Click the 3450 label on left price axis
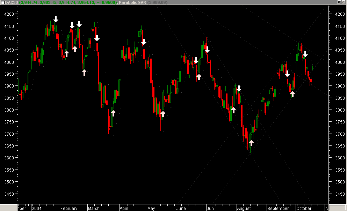Viewport: 347px width, 211px height. point(9,194)
